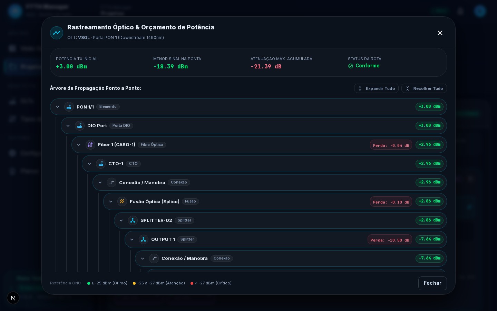Collapse the CTO-1 row chevron

[x=89, y=164]
